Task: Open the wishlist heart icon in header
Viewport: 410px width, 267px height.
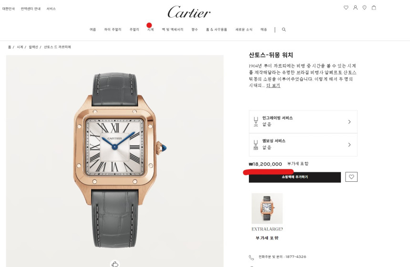Action: point(346,8)
